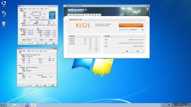Click the American Megatrends Inc. BIOS brand field

point(40,67)
